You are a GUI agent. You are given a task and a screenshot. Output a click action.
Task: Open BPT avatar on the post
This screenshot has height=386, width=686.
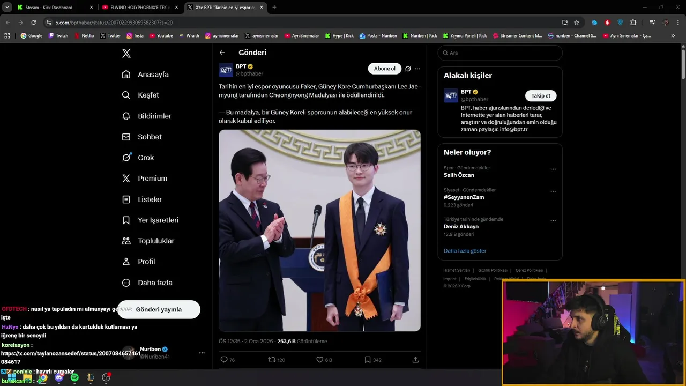point(226,70)
